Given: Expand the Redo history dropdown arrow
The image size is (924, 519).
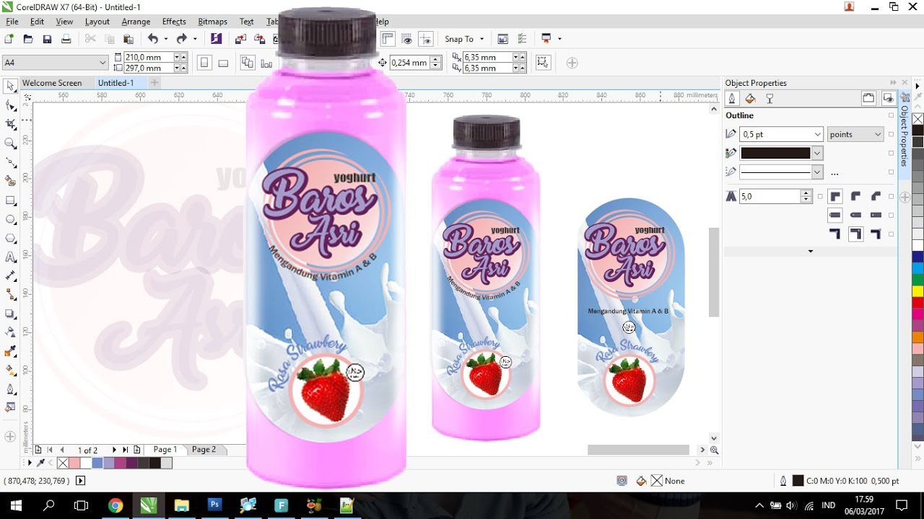Looking at the screenshot, I should (194, 39).
